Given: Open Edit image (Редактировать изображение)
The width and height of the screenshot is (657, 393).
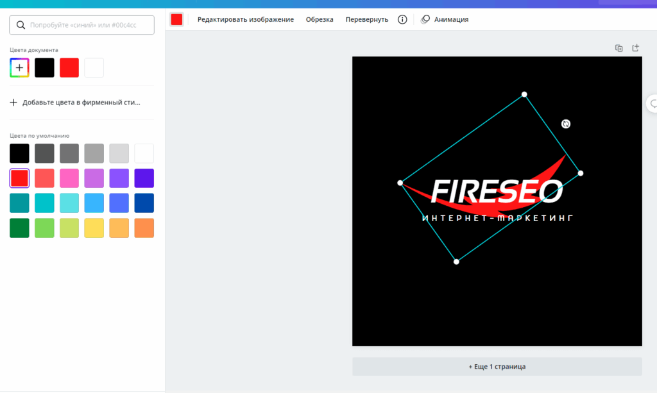Looking at the screenshot, I should (245, 19).
